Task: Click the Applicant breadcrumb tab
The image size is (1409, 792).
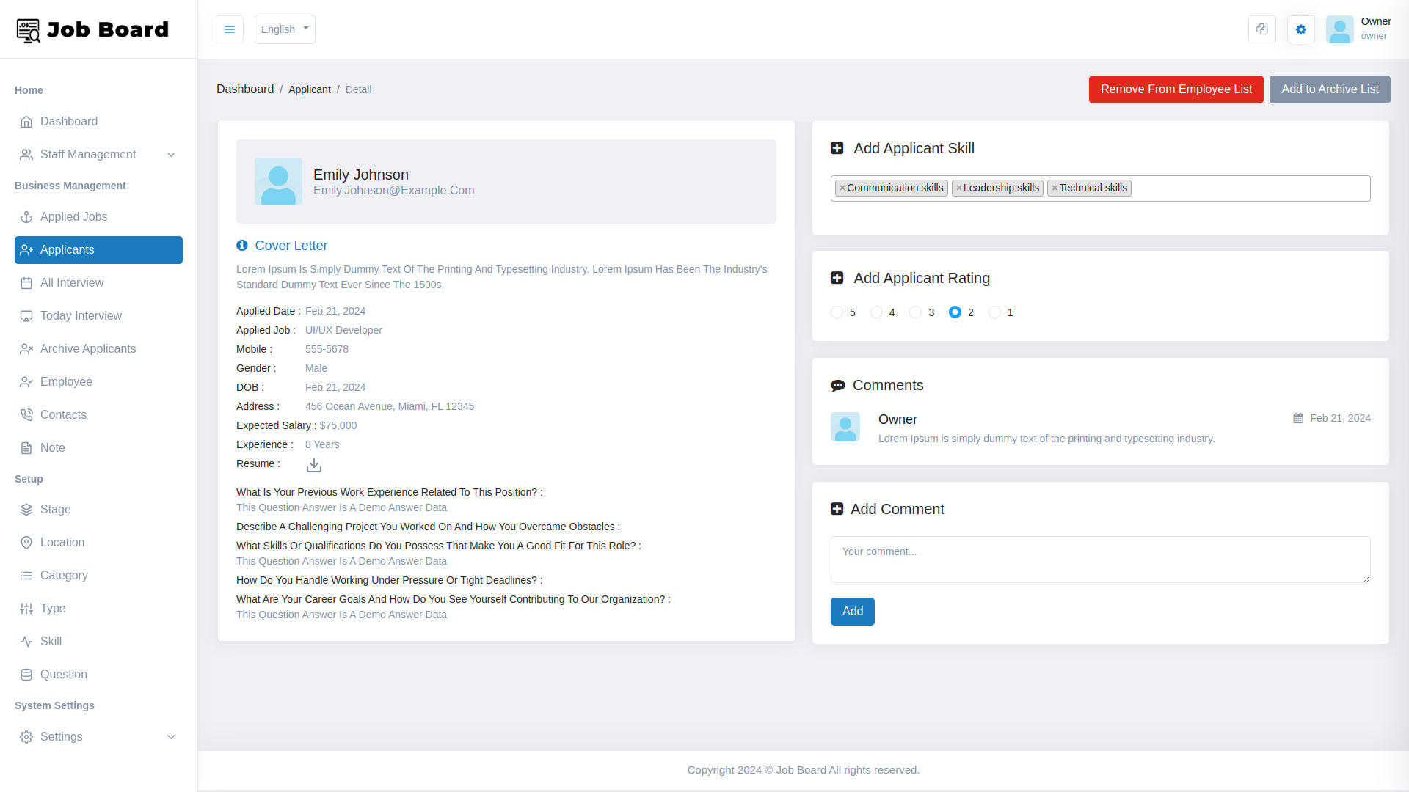Action: coord(310,89)
